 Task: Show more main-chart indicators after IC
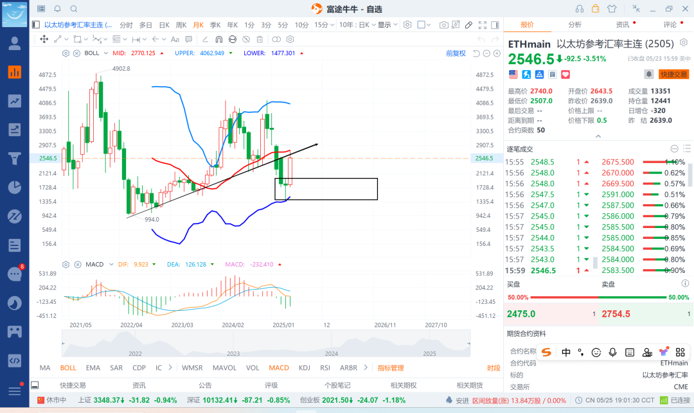170,367
